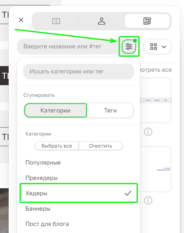This screenshot has width=184, height=233.
Task: Open the person (my modules) tab
Action: coord(101,21)
